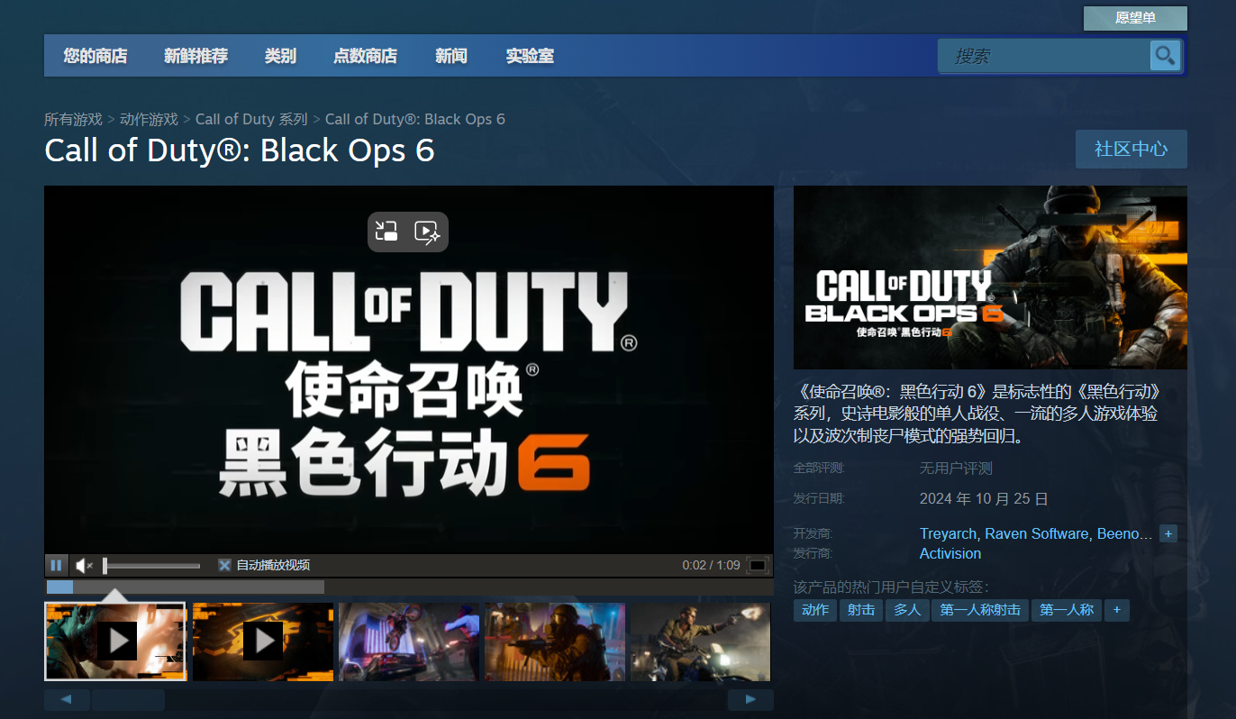Toggle playback with the pause control
The width and height of the screenshot is (1236, 719).
[x=57, y=565]
